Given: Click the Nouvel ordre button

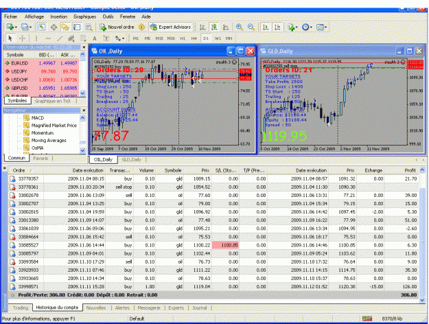Looking at the screenshot, I should [117, 27].
